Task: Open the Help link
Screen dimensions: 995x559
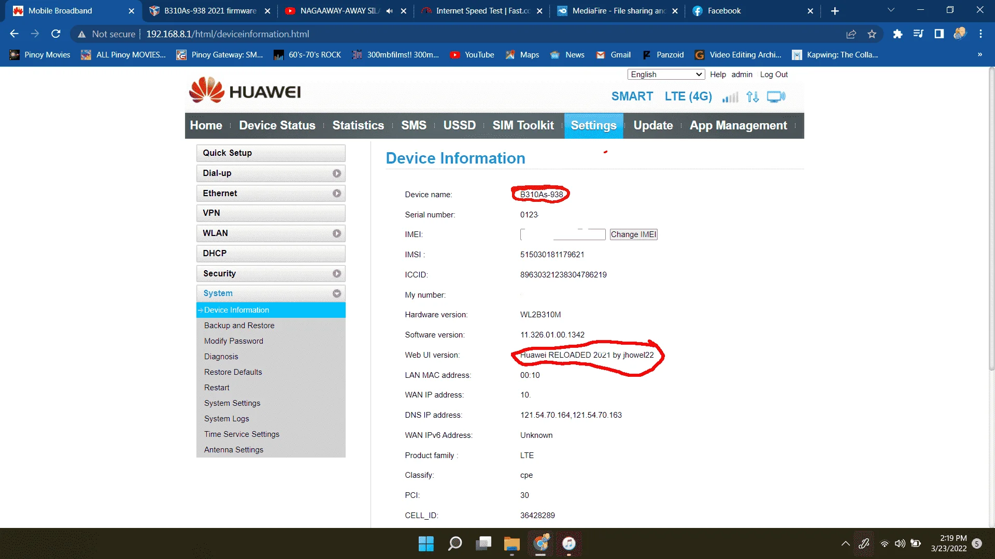Action: (718, 75)
